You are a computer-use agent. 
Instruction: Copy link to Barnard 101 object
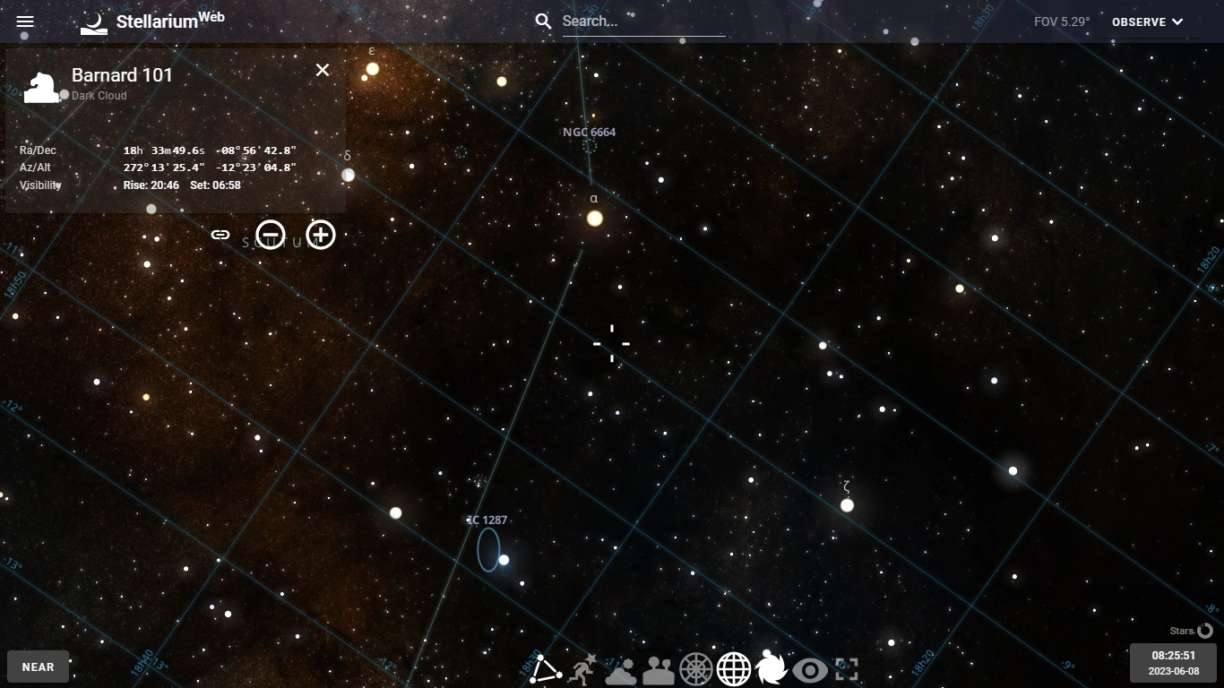(x=220, y=235)
